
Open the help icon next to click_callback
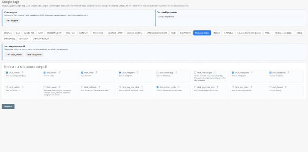[99, 87]
